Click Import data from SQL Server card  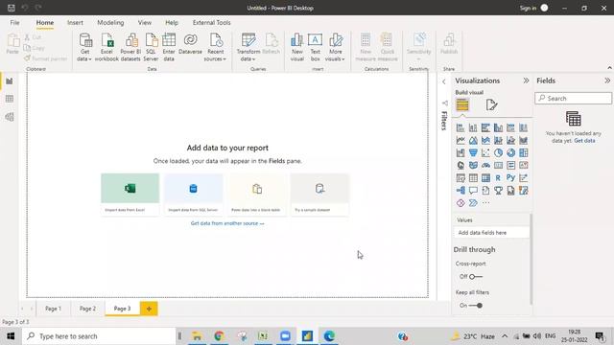click(x=194, y=195)
